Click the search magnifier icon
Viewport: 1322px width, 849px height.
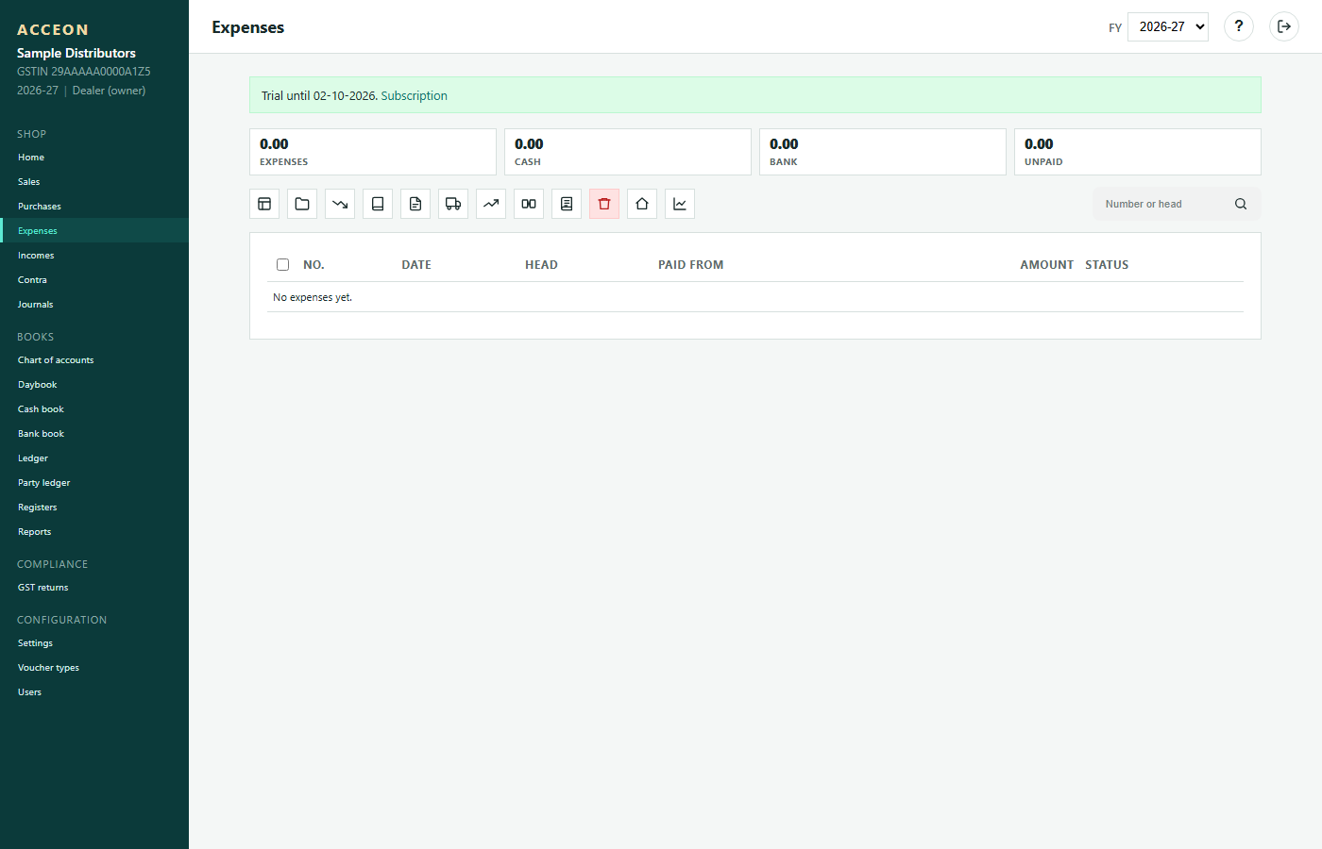(1241, 204)
